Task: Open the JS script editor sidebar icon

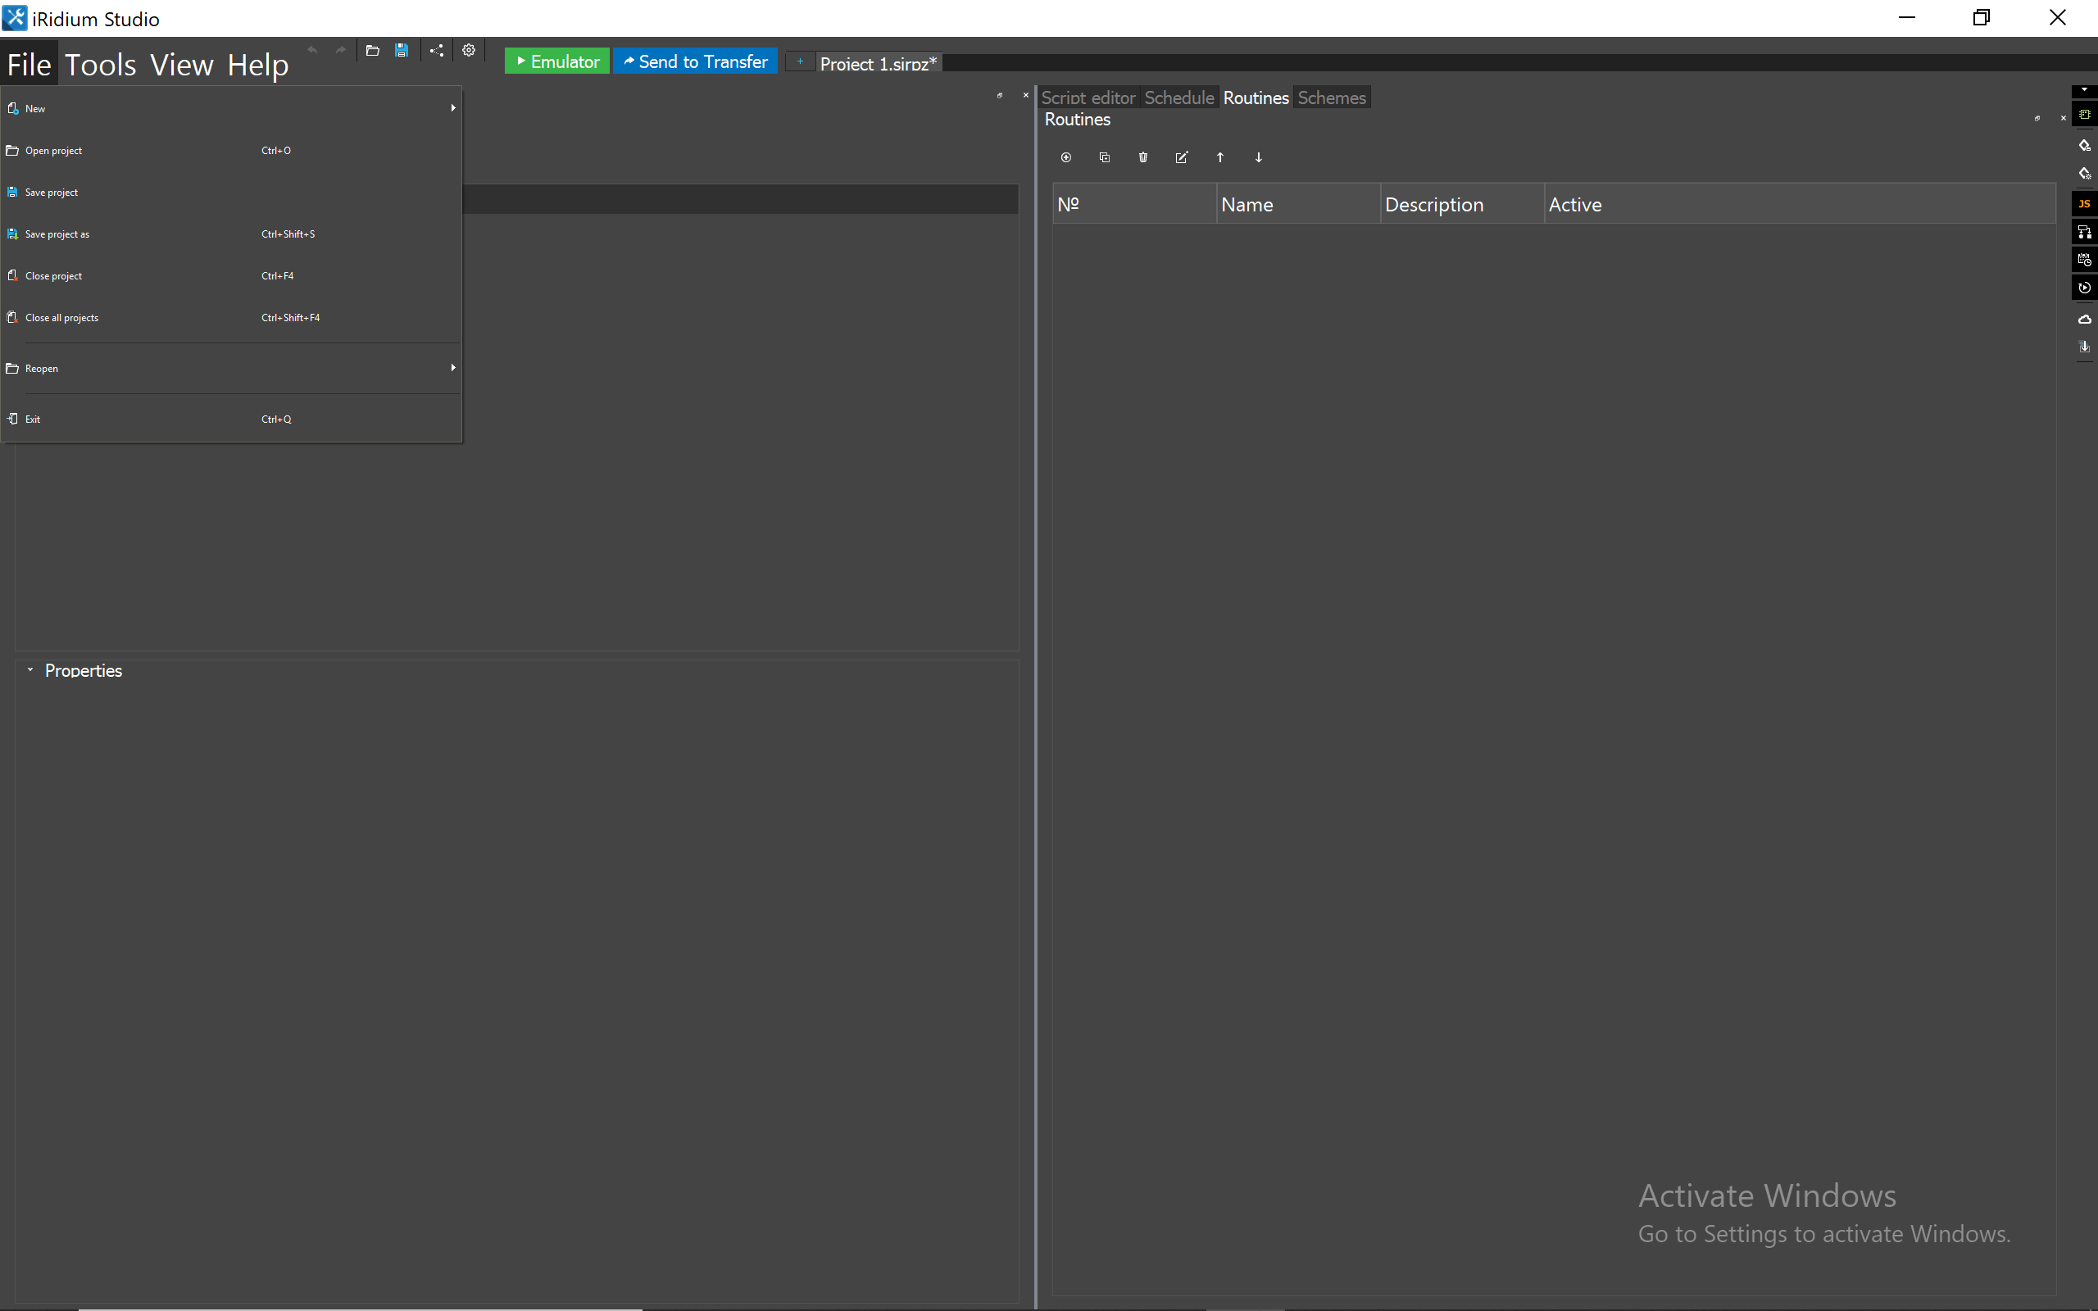Action: pos(2085,204)
